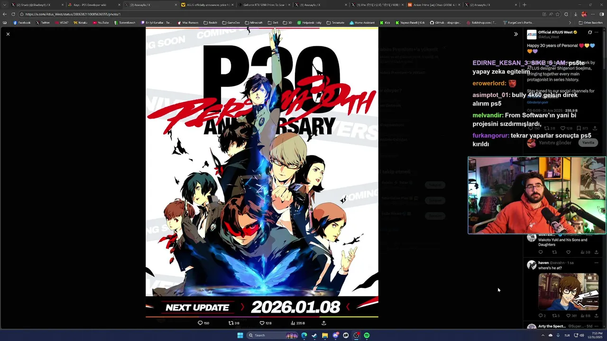Click the share icon on the side panel post
This screenshot has width=607, height=341.
(595, 128)
